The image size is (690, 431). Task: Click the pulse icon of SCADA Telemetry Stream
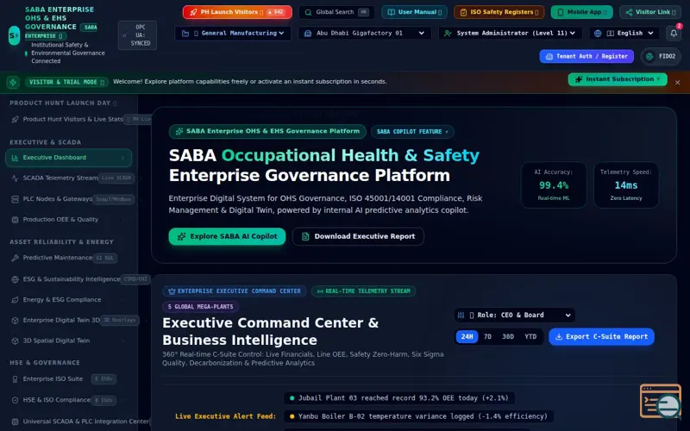15,178
